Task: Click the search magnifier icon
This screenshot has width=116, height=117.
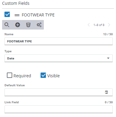Action: 7,25
